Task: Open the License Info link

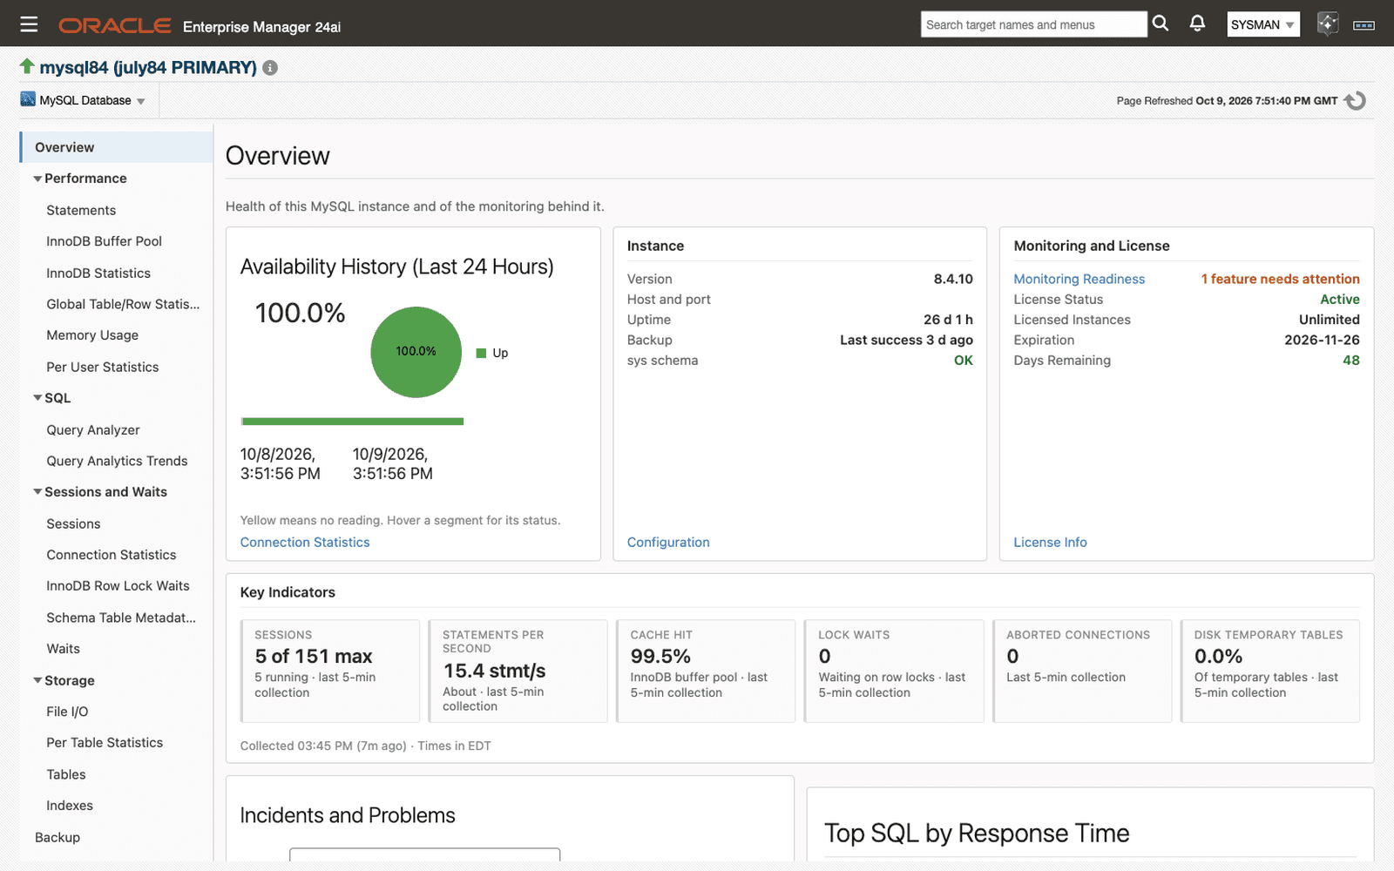Action: (1050, 542)
